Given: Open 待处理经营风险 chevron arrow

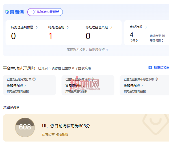Looking at the screenshot, I should 111,27.
